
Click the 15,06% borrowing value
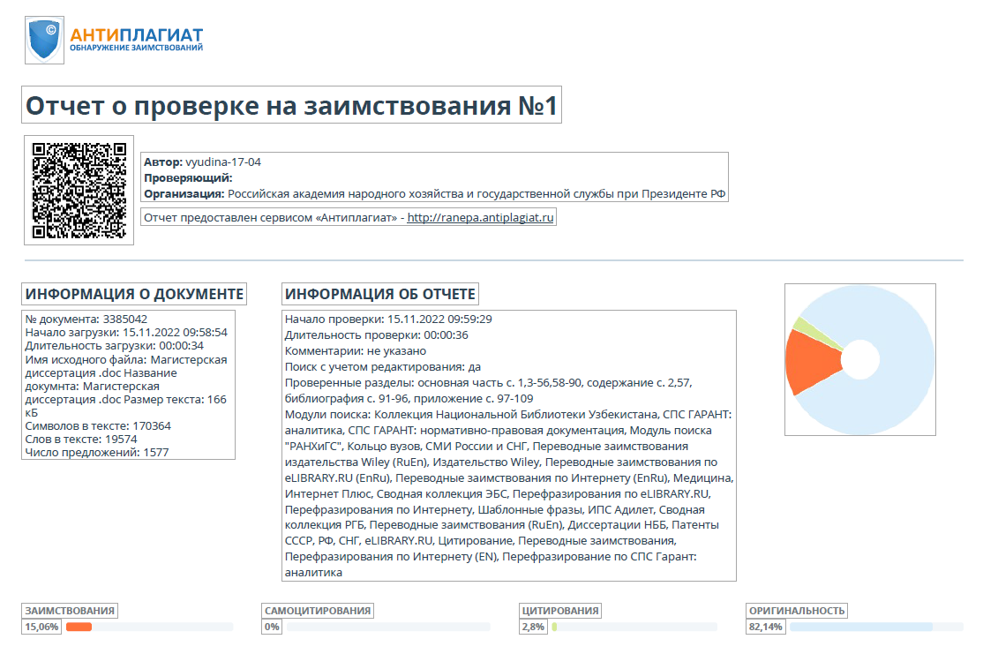pyautogui.click(x=41, y=627)
